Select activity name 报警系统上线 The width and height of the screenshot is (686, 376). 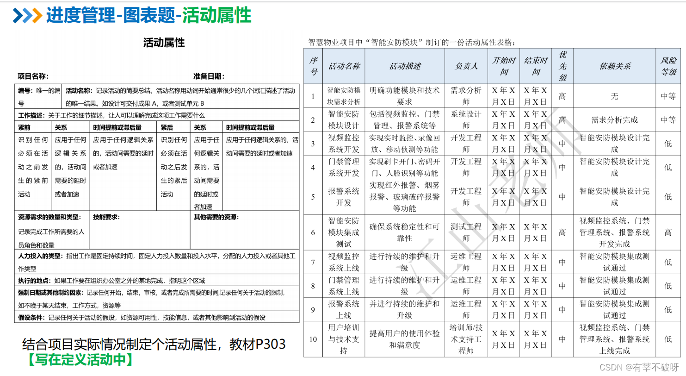pos(344,309)
